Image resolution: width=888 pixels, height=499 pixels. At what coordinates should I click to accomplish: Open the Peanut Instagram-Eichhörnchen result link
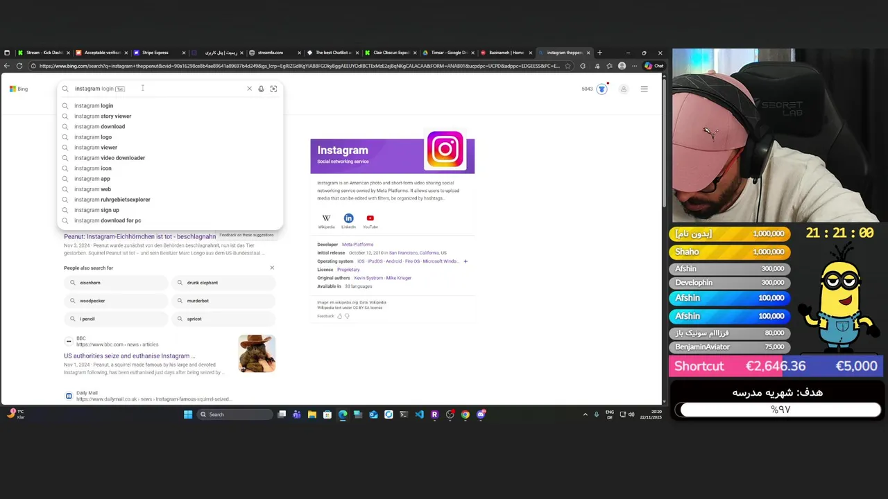[139, 236]
